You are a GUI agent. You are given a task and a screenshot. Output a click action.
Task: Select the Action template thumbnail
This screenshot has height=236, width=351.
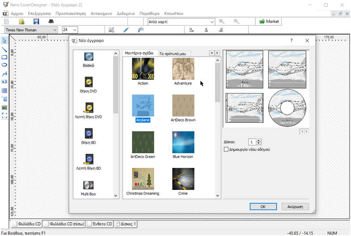(x=143, y=69)
